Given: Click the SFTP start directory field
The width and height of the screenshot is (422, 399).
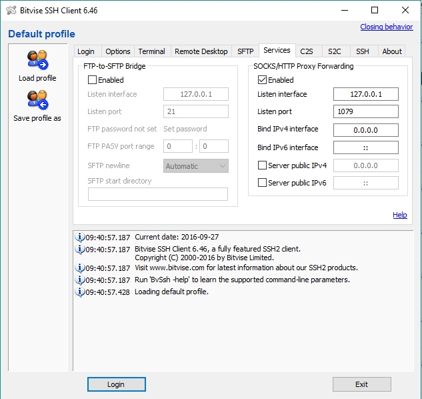Looking at the screenshot, I should click(158, 194).
